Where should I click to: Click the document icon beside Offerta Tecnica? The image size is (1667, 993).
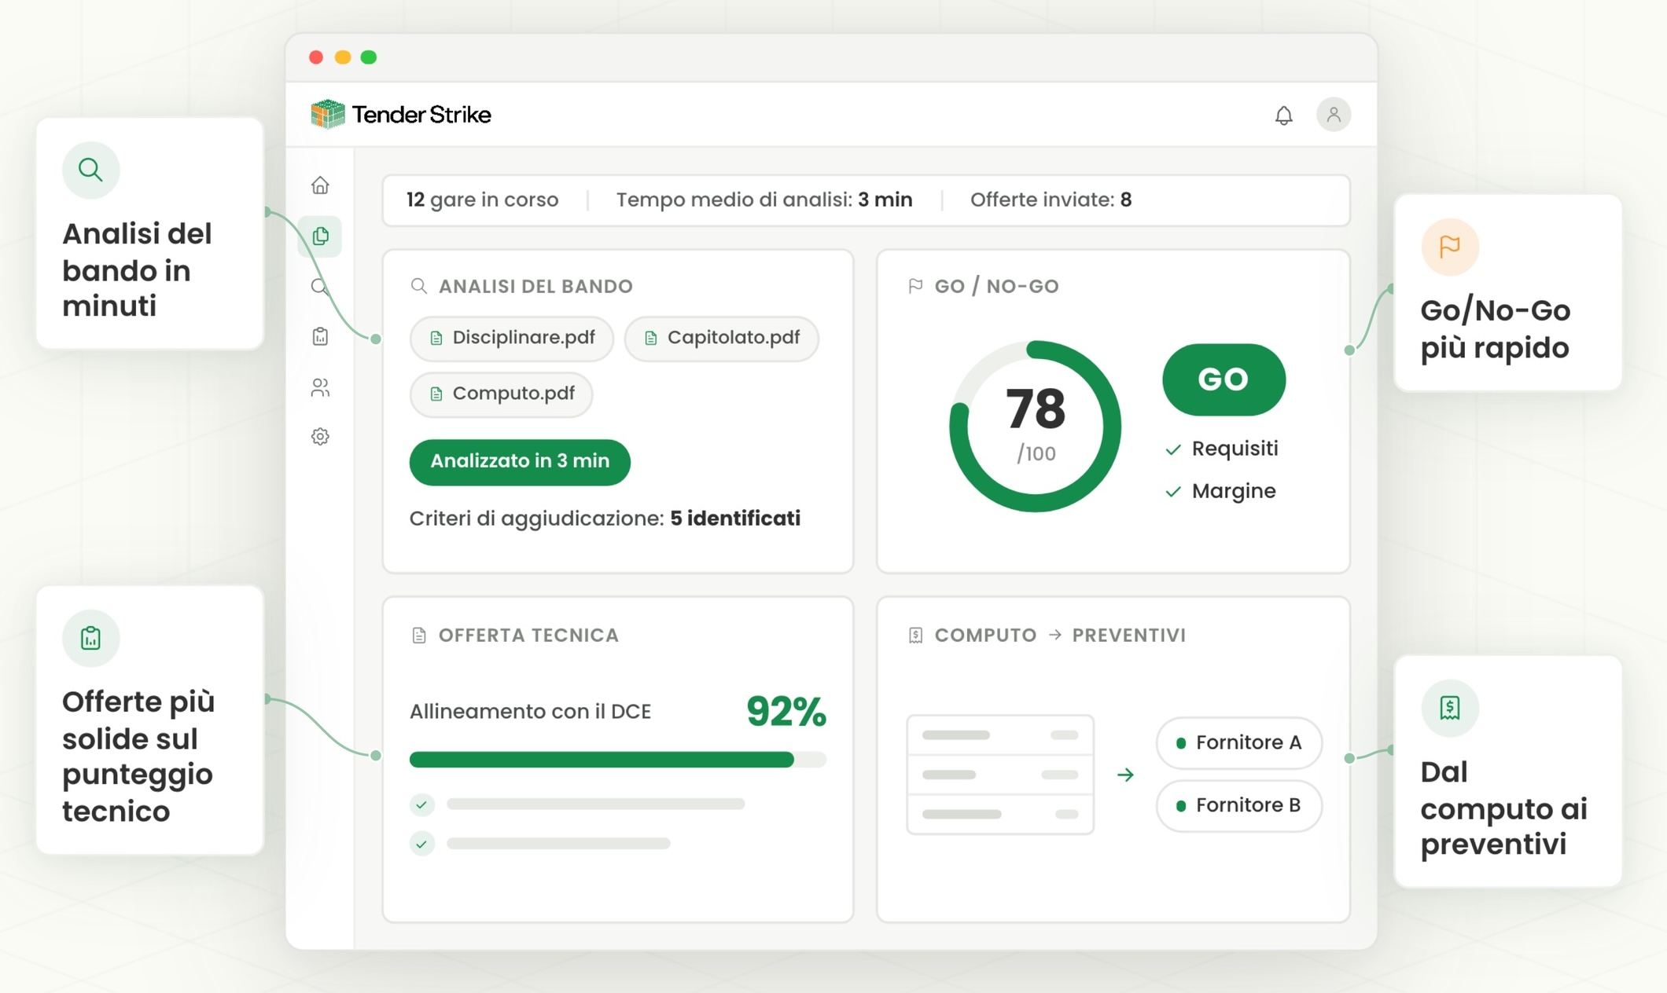point(419,635)
